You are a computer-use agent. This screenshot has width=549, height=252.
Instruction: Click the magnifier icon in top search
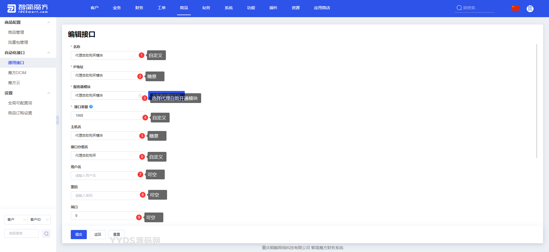coord(459,8)
